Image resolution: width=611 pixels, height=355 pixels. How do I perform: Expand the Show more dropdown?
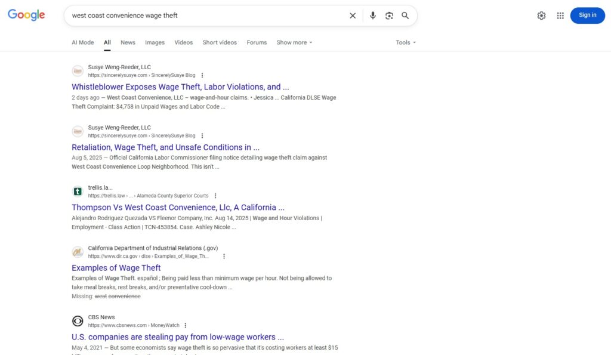coord(294,42)
